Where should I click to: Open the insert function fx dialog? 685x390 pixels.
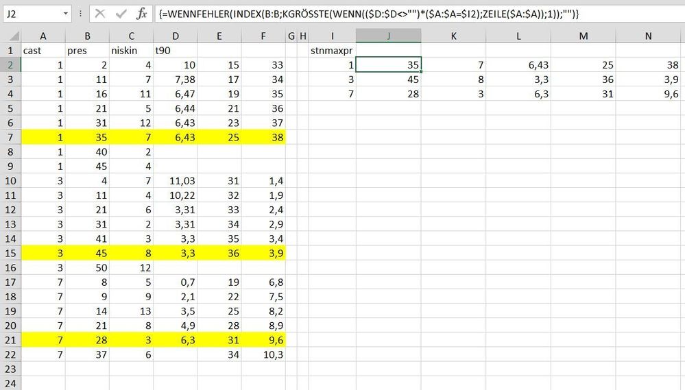tap(141, 14)
